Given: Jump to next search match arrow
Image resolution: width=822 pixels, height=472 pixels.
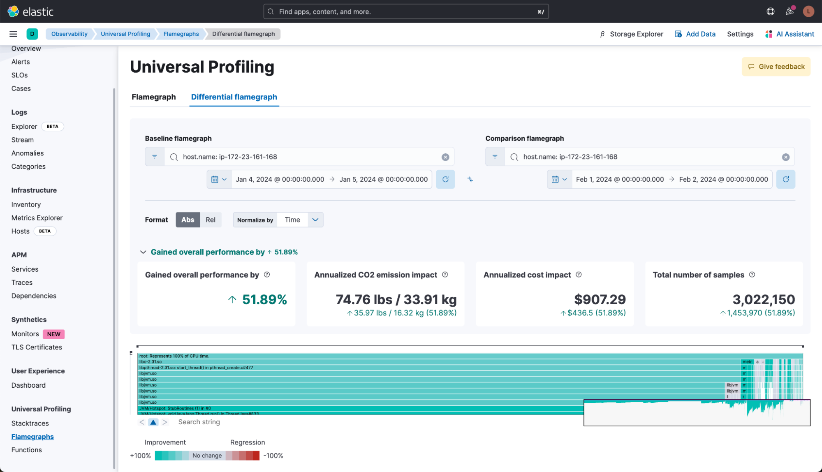Looking at the screenshot, I should [x=165, y=422].
